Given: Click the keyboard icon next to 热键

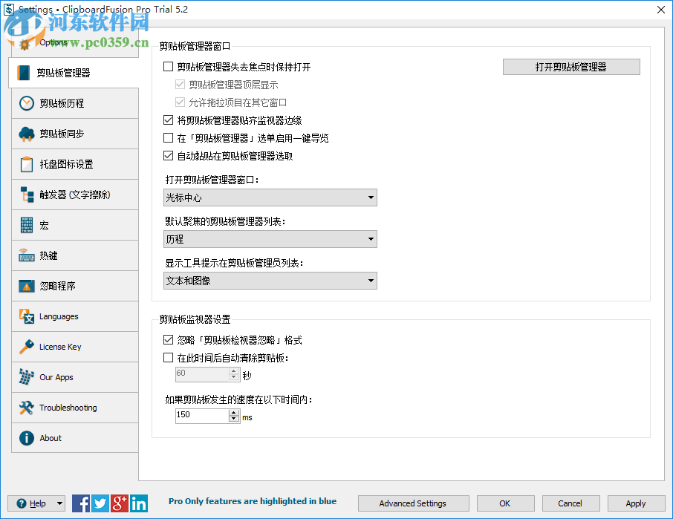Looking at the screenshot, I should (27, 255).
